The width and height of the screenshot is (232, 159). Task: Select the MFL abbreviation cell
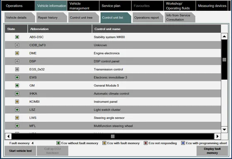[x=32, y=126]
